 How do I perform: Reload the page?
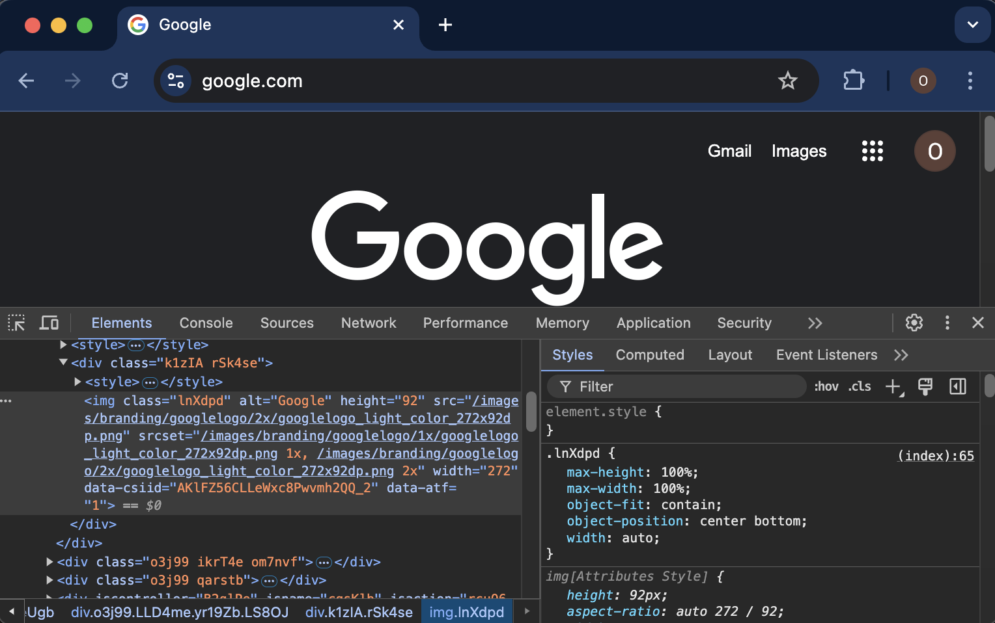(120, 81)
